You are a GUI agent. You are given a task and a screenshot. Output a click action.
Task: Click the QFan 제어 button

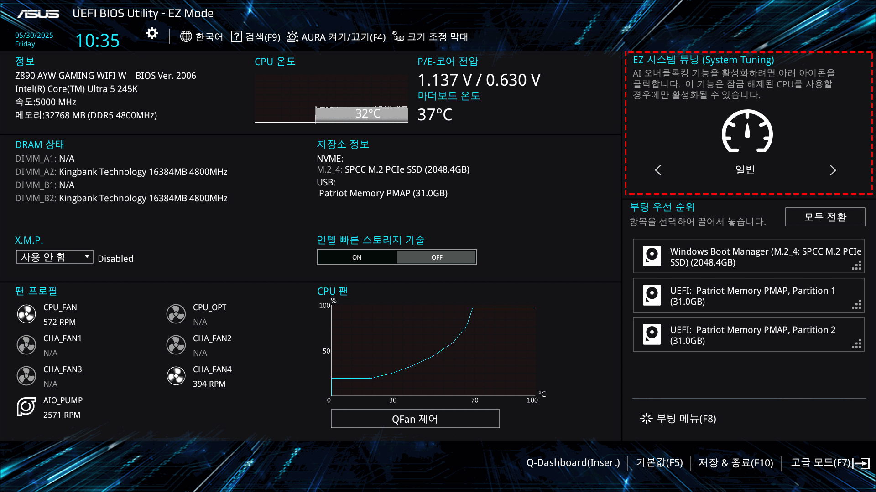click(x=415, y=419)
